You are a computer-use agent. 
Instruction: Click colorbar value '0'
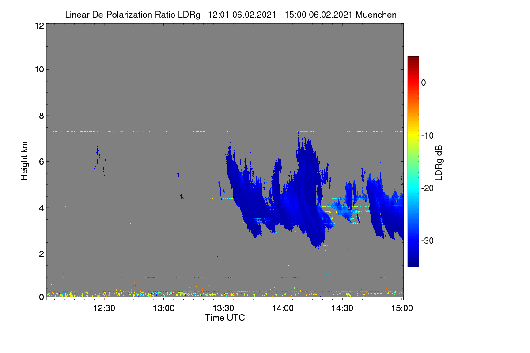tap(424, 83)
